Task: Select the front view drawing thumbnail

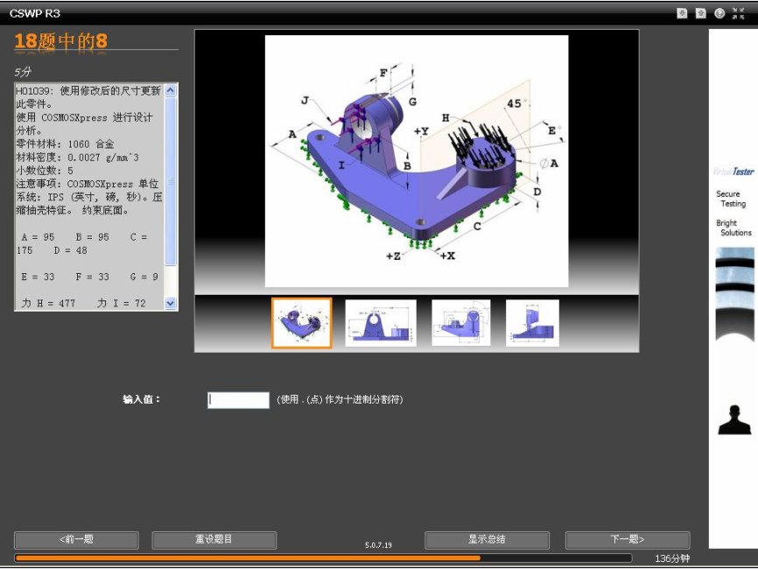Action: [x=381, y=323]
